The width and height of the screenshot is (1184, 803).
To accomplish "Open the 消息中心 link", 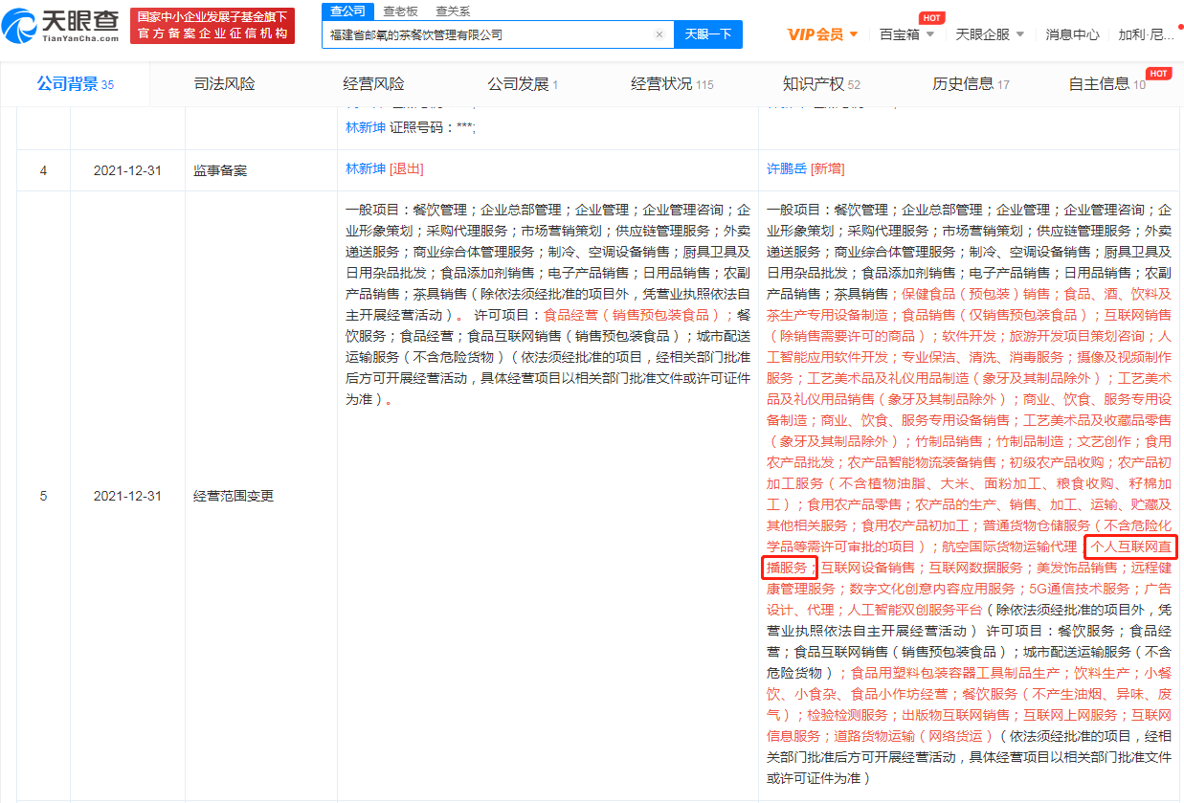I will 1072,34.
